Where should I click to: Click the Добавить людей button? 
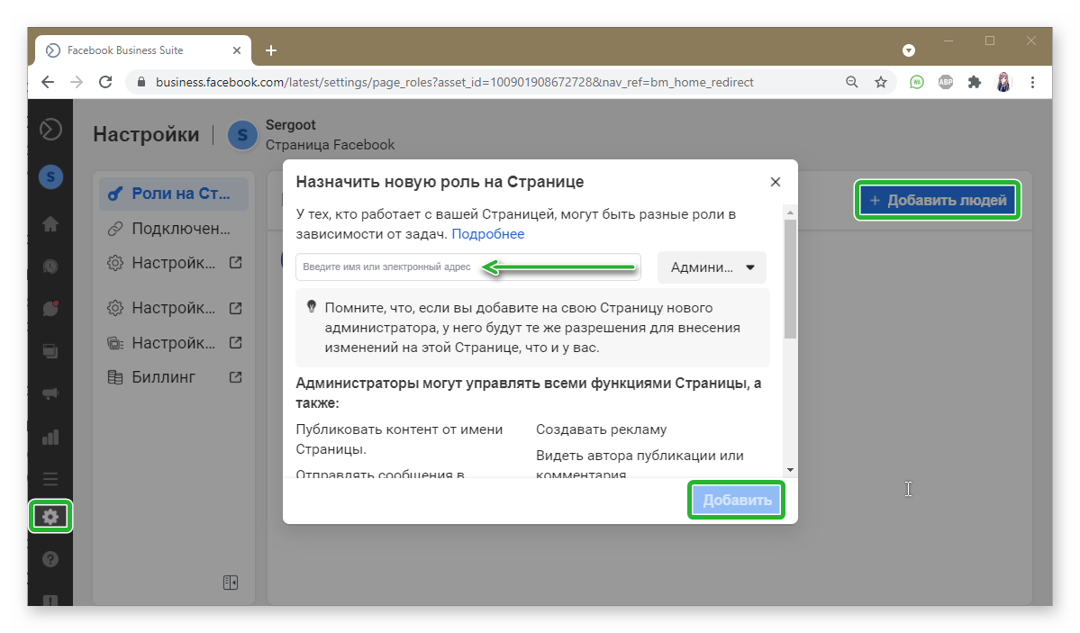click(x=938, y=201)
